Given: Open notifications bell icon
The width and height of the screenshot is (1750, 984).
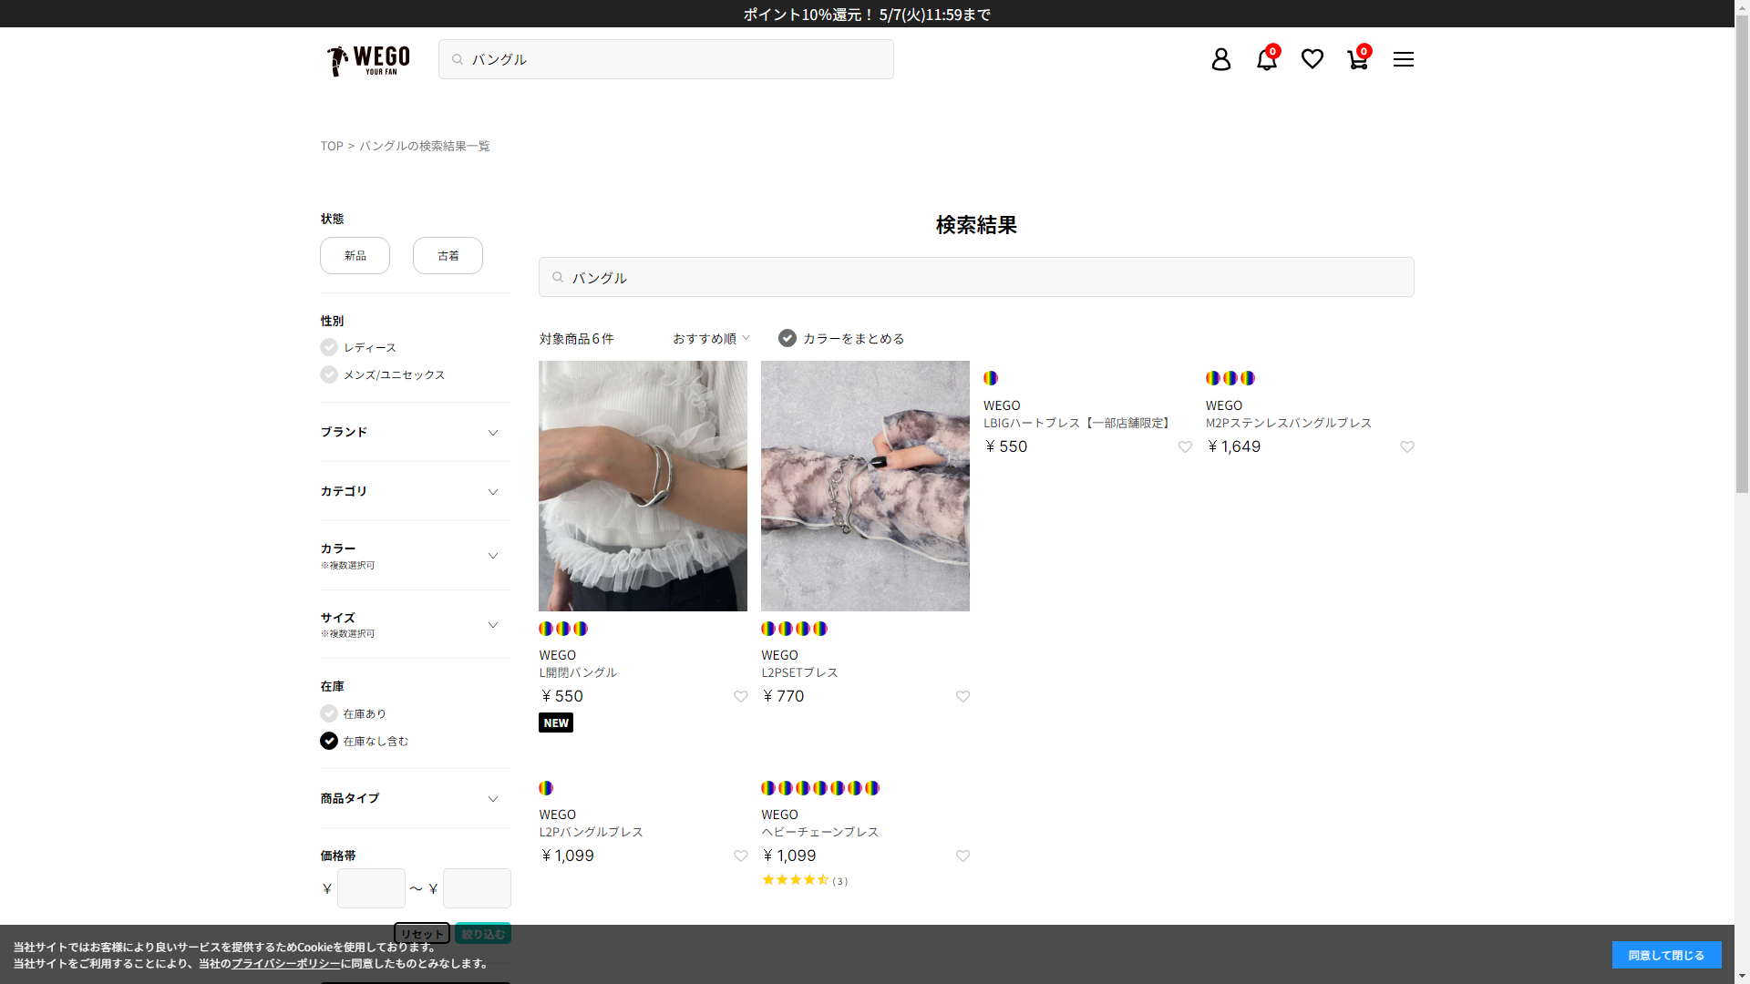Looking at the screenshot, I should 1266,59.
